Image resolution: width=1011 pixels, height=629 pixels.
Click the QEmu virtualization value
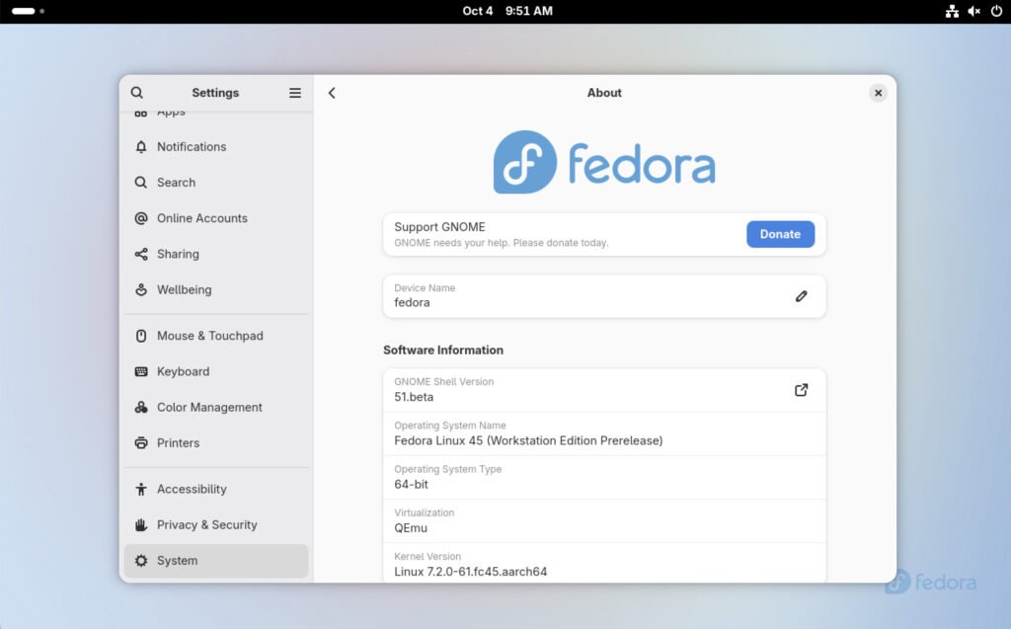[x=411, y=528]
